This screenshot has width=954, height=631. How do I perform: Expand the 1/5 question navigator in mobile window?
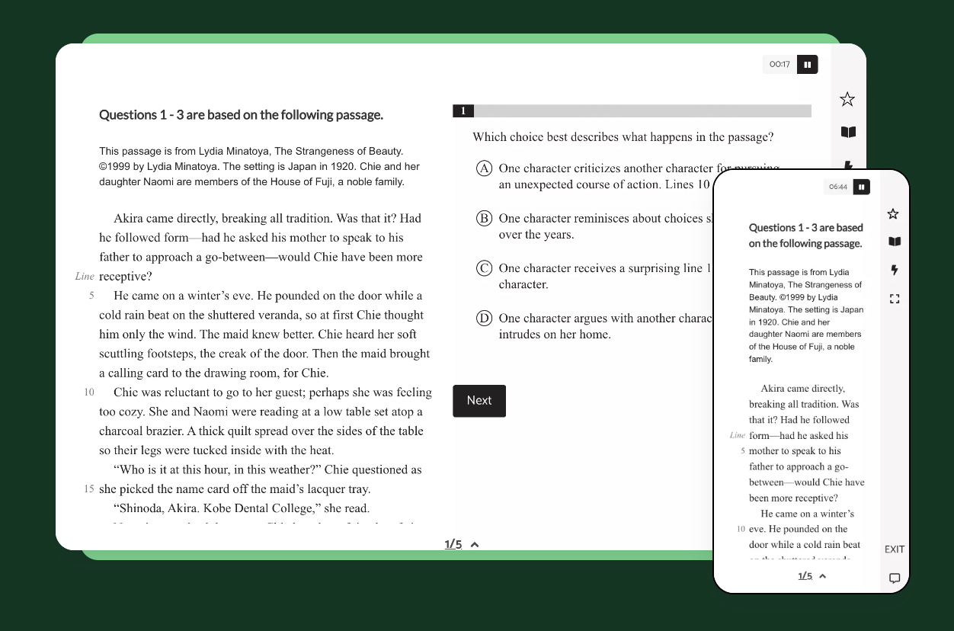pos(812,576)
